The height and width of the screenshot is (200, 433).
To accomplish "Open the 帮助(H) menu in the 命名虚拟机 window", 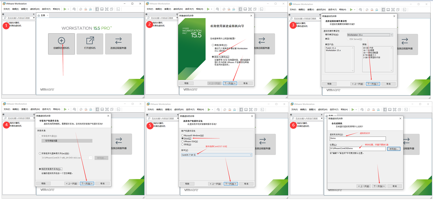I will (x=344, y=110).
